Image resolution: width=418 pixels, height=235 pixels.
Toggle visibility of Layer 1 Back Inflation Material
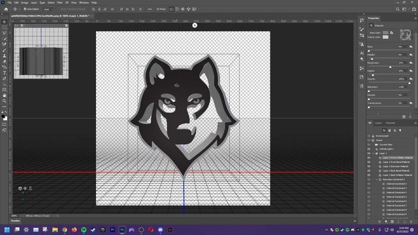[369, 175]
